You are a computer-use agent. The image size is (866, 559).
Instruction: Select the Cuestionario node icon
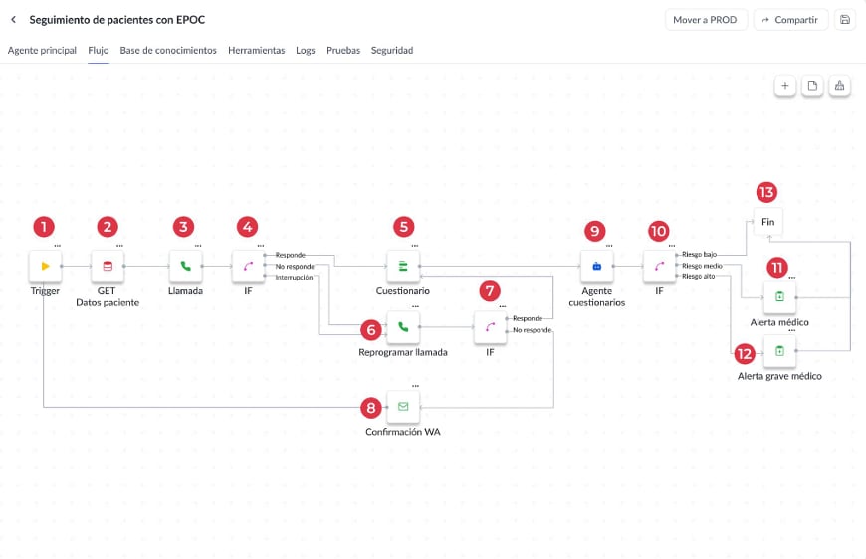pos(403,266)
